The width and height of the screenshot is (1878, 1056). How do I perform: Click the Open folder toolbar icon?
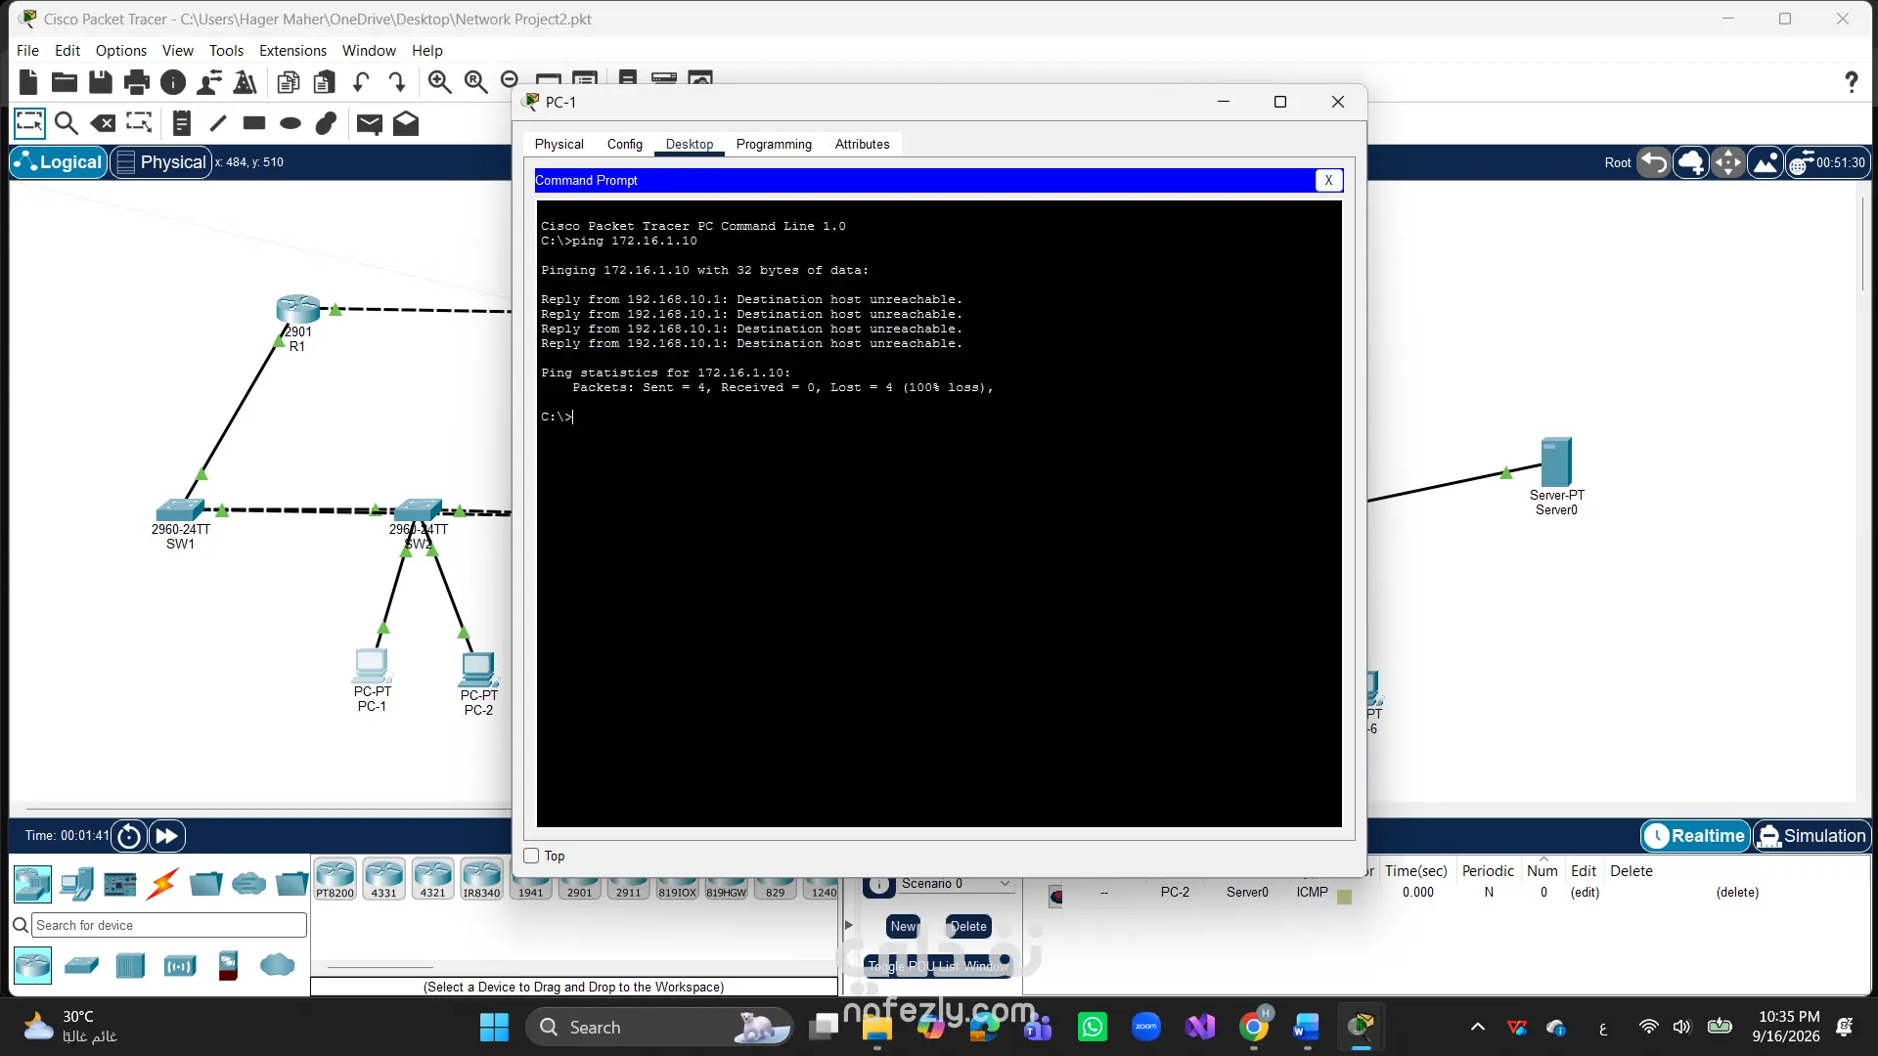tap(65, 83)
